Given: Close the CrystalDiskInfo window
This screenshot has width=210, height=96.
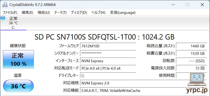Looking at the screenshot, I should click(202, 5).
